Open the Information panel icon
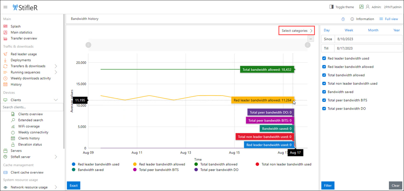The image size is (404, 191). (x=352, y=19)
